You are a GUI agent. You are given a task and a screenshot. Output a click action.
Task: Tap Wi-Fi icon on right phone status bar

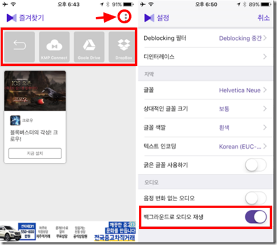click(151, 4)
